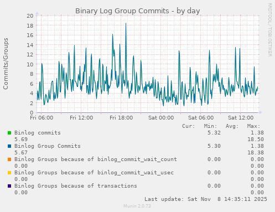
Task: Click the Cur: column header
Action: pos(188,126)
